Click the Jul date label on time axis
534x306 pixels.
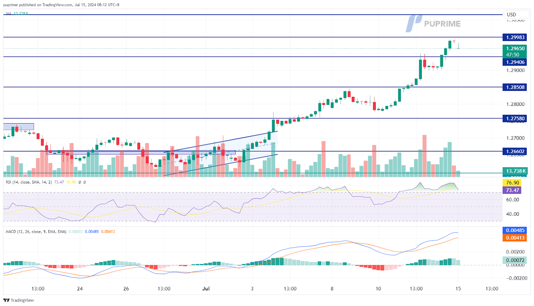pos(206,289)
